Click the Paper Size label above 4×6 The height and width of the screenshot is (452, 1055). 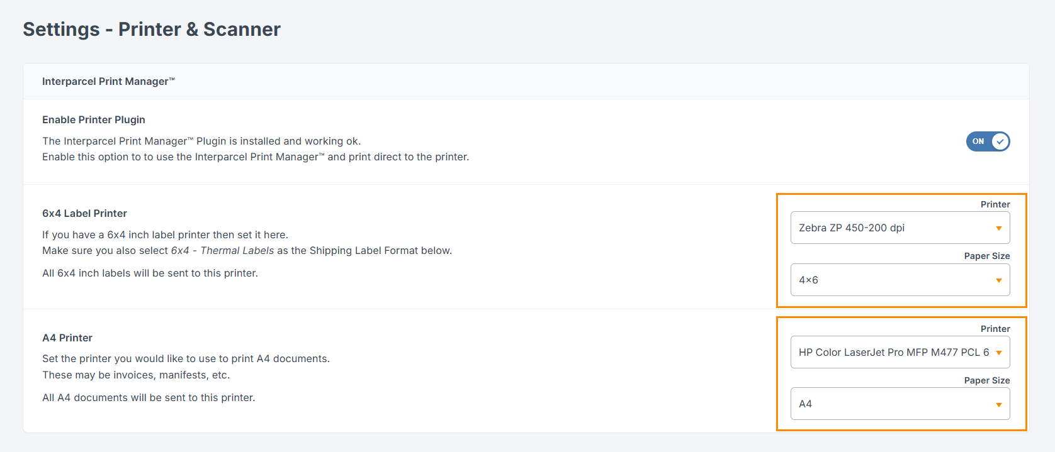pyautogui.click(x=986, y=256)
